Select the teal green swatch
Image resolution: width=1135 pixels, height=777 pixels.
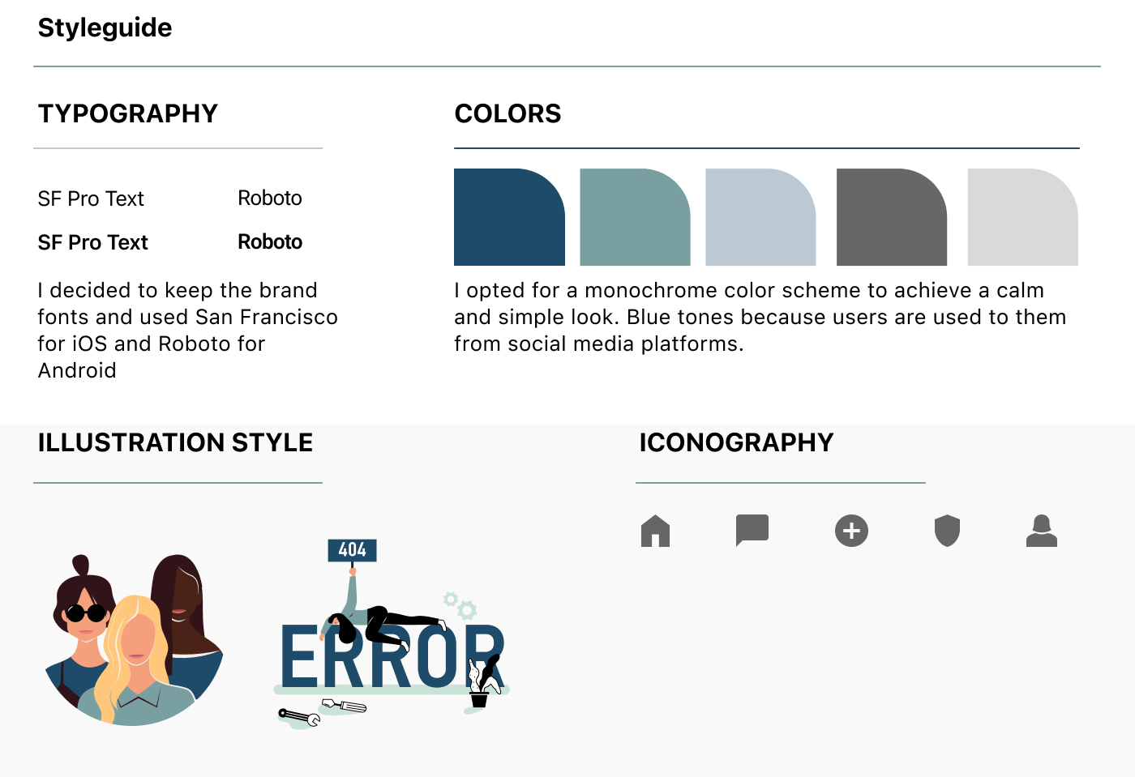[x=635, y=217]
